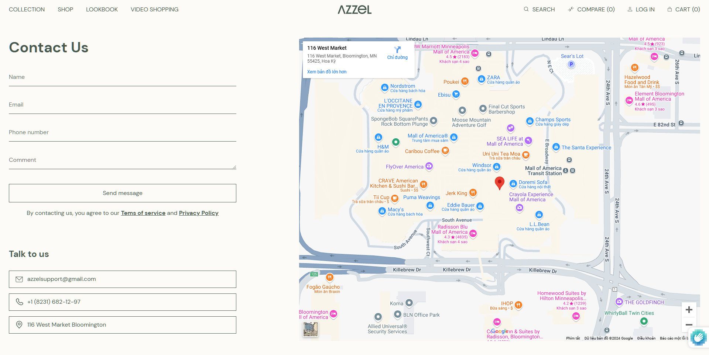Click the envelope icon next to support email
The image size is (709, 355).
[x=19, y=279]
